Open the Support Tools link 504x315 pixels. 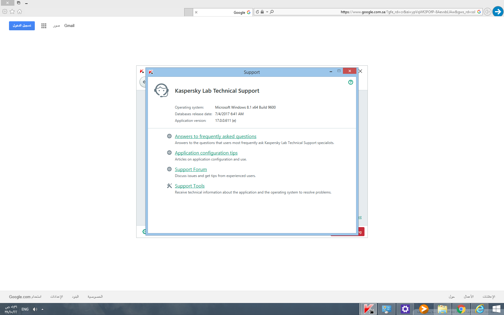pos(190,186)
